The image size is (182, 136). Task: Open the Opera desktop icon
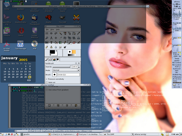click(x=21, y=32)
